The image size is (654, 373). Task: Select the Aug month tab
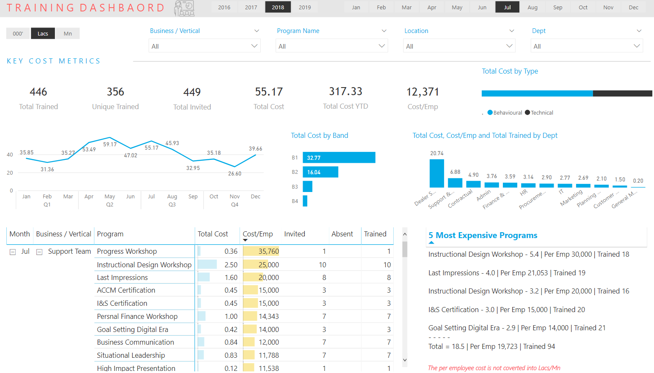click(533, 7)
